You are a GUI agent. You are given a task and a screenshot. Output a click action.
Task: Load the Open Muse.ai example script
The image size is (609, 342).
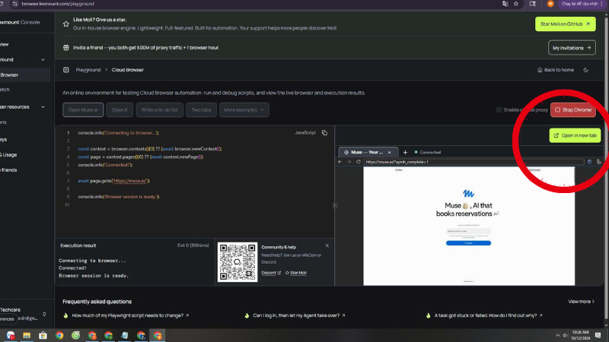83,109
